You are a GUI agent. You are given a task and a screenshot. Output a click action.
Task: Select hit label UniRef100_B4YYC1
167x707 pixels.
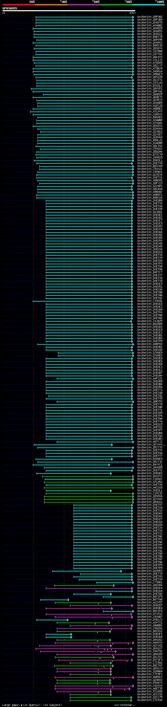click(x=150, y=465)
